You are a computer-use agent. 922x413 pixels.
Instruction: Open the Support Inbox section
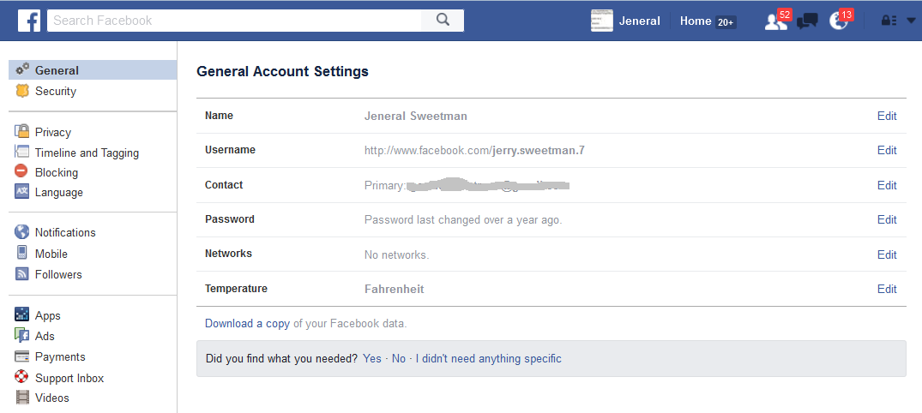pos(69,378)
